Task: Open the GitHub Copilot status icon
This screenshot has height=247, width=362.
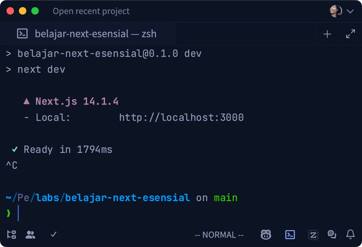Action: (266, 235)
